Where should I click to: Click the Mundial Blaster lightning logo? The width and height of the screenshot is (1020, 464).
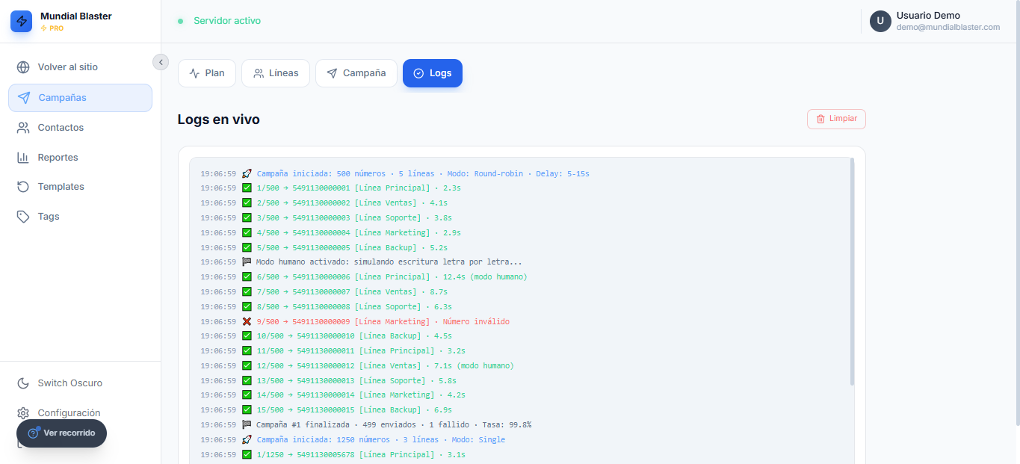coord(21,21)
